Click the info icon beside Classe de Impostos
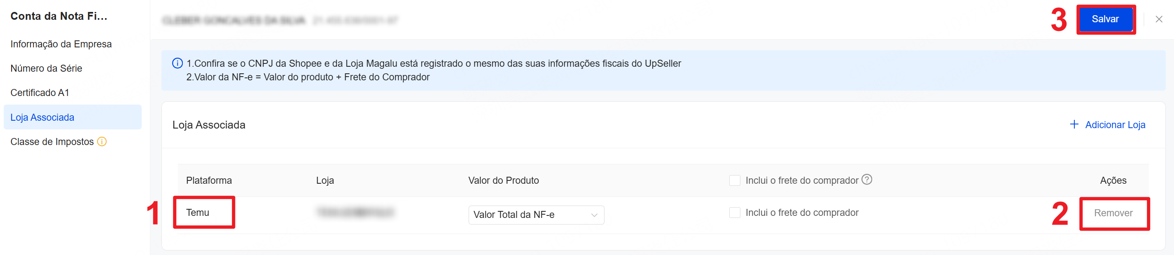Screen dimensions: 1174x255 (x=102, y=142)
